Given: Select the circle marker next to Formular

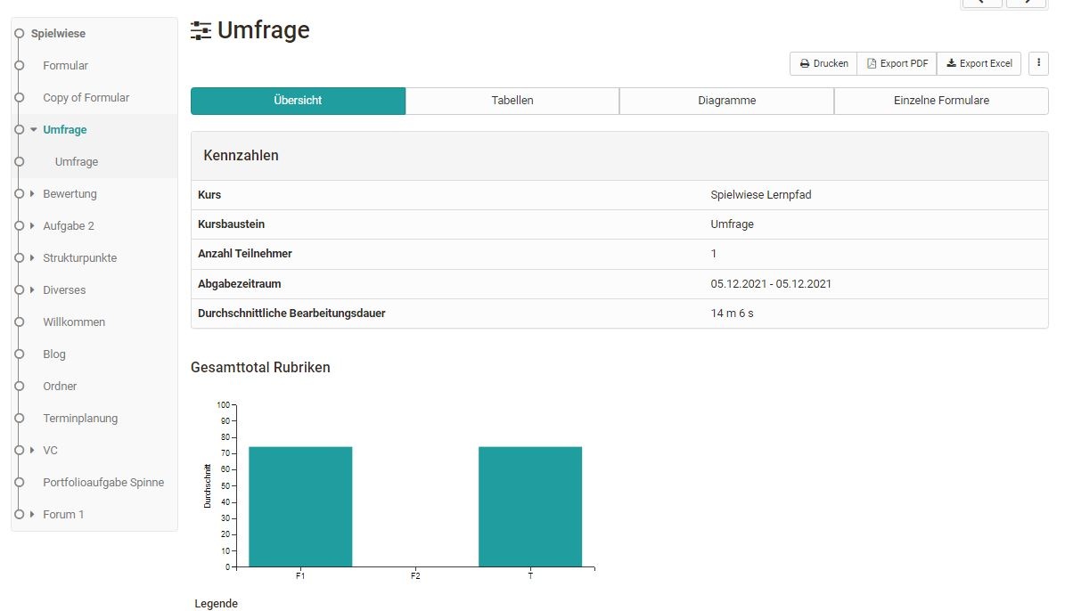Looking at the screenshot, I should (x=19, y=65).
